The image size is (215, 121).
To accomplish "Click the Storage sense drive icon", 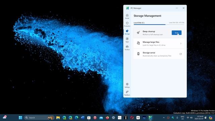I will [138, 54].
